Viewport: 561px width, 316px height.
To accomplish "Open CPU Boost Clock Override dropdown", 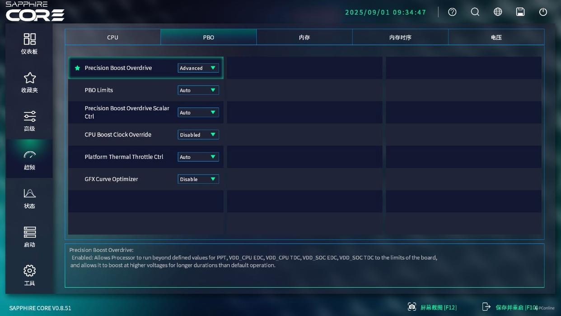I will (198, 135).
